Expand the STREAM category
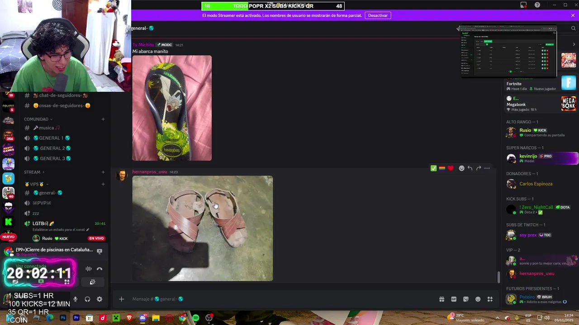The image size is (579, 325). [x=34, y=172]
